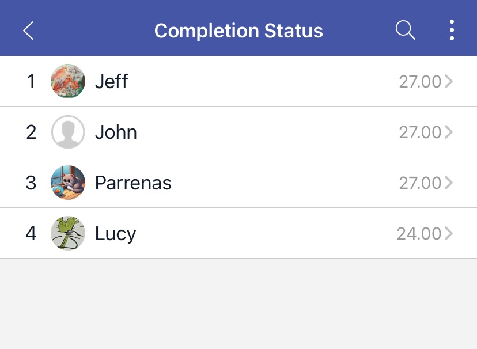The image size is (477, 349).
Task: Select the name Lucy
Action: [x=115, y=234]
